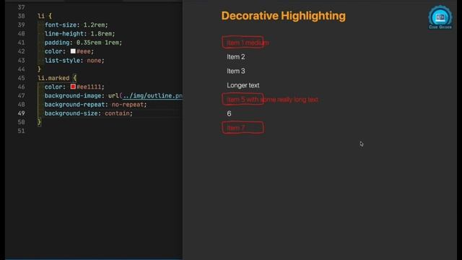462x260 pixels.
Task: Click closing brace on line 50
Action: pos(39,122)
